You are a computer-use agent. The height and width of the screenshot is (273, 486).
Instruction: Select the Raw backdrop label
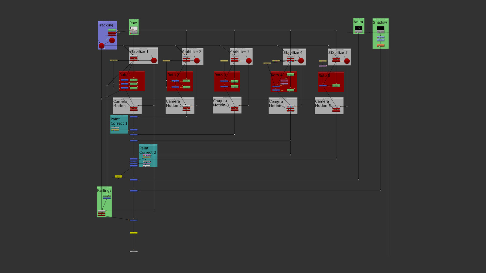133,23
